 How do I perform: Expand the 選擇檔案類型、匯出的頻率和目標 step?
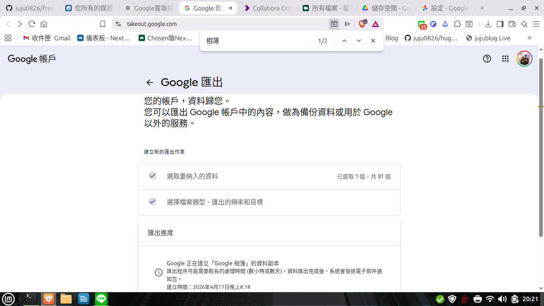coord(269,202)
